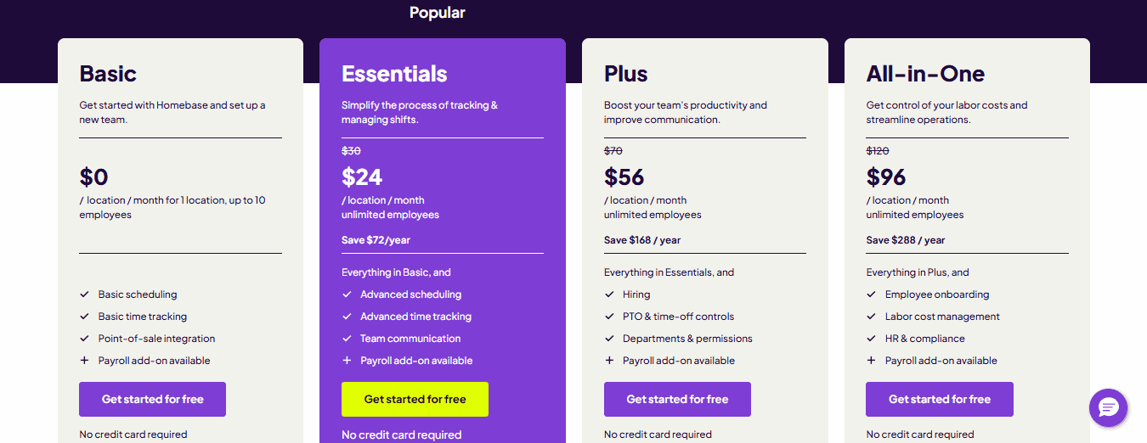Click the checkmark beside Basic scheduling
This screenshot has width=1147, height=443.
(x=84, y=294)
